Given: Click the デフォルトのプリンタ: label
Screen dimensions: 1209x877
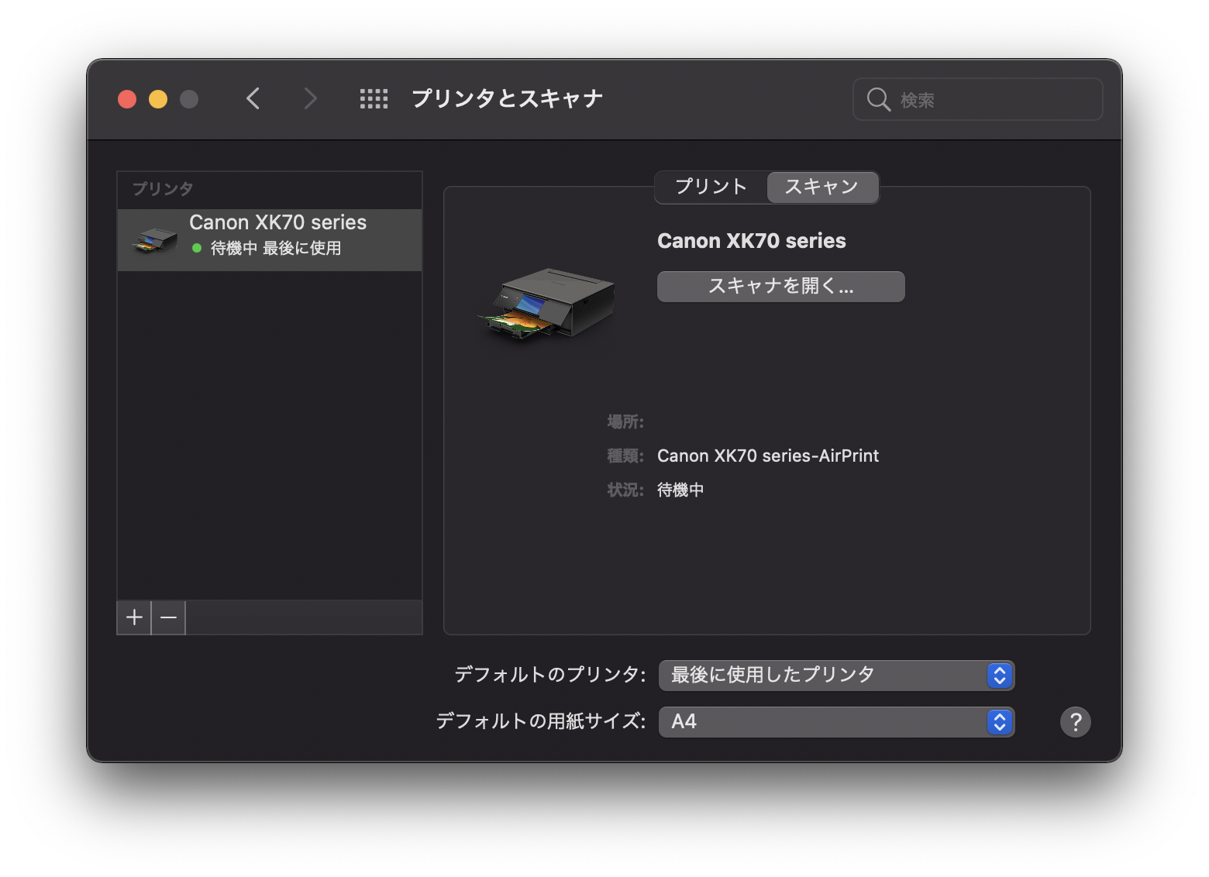Looking at the screenshot, I should [x=550, y=675].
